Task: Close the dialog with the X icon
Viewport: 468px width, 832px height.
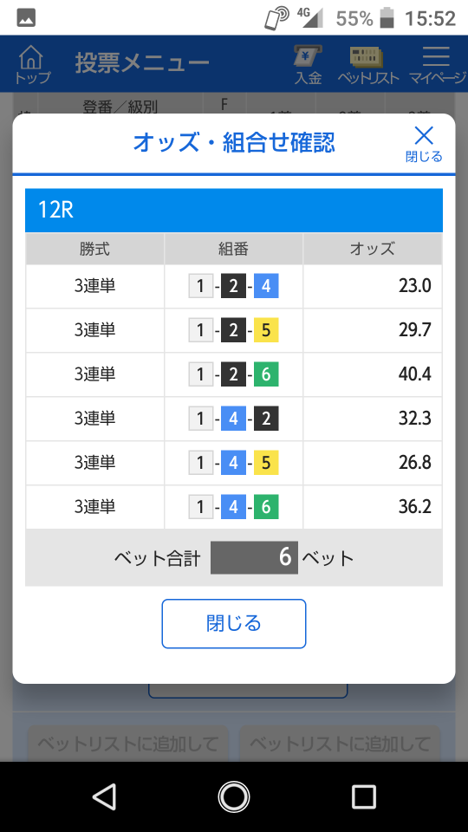Action: tap(424, 143)
